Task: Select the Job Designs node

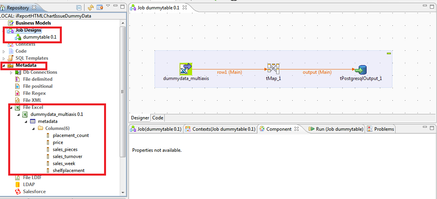Action: click(29, 30)
